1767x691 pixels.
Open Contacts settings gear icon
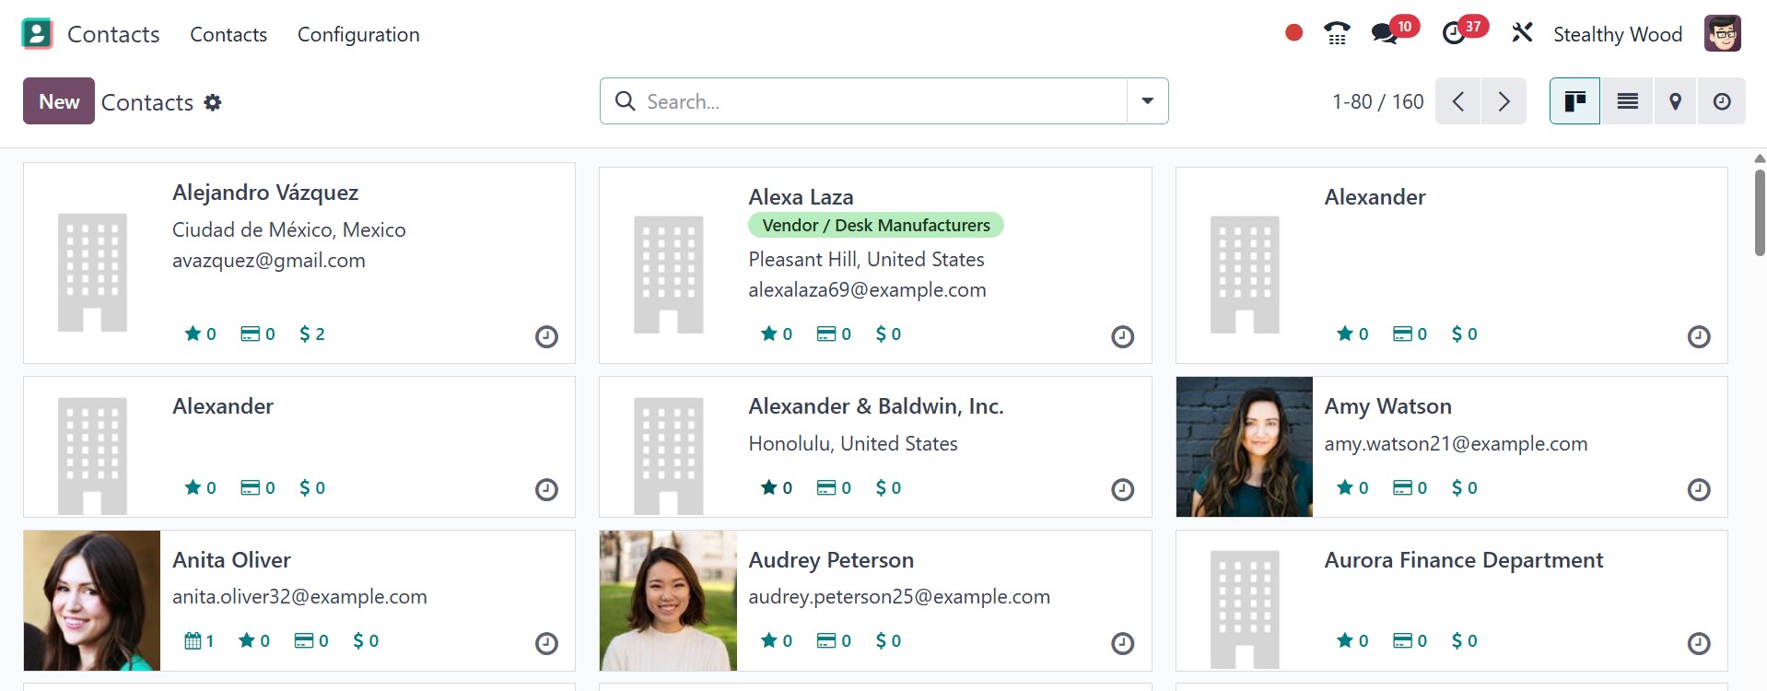pos(213,102)
